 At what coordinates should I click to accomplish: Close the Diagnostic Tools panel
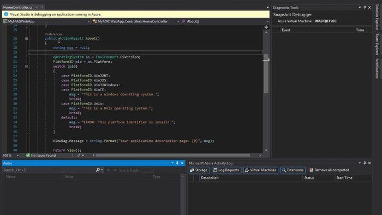(369, 8)
